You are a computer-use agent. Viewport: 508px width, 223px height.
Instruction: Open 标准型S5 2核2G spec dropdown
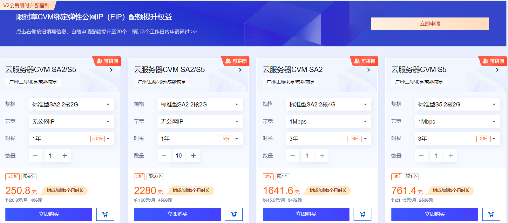(x=457, y=104)
